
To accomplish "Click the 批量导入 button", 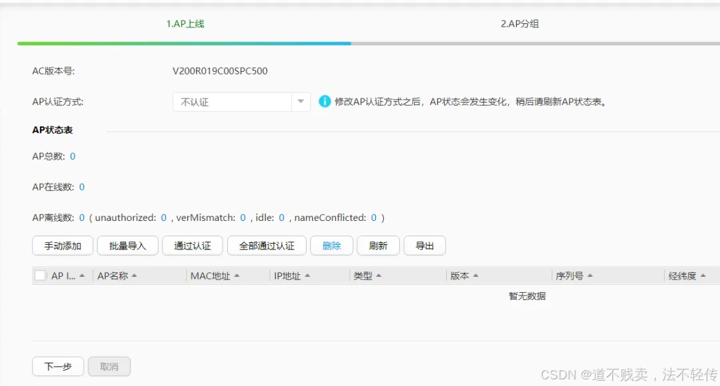I will click(x=127, y=246).
